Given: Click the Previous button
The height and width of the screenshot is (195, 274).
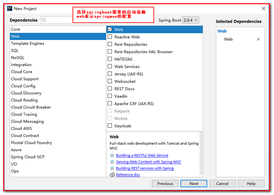Looking at the screenshot, I should click(x=165, y=183).
